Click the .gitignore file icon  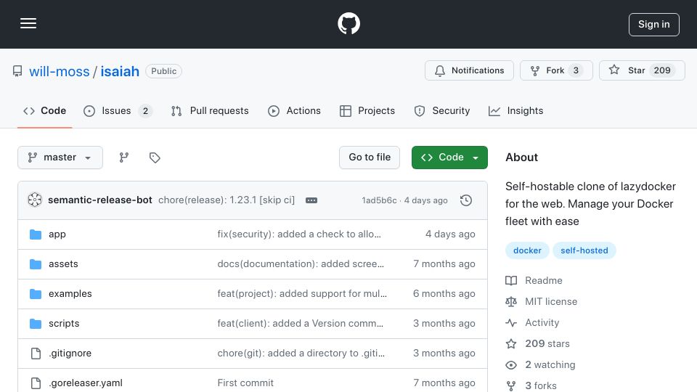(x=36, y=354)
